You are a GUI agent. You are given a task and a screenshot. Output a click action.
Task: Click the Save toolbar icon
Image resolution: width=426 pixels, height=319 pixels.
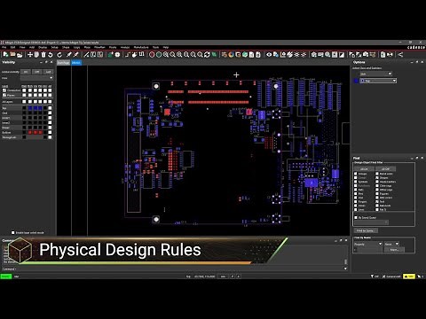pos(20,55)
